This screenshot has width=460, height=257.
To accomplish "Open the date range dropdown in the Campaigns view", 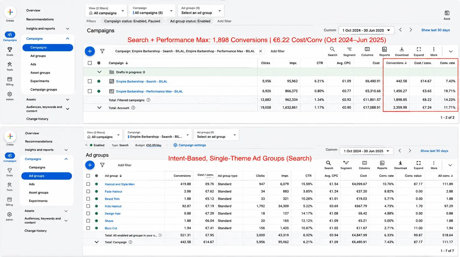I will tap(366, 30).
